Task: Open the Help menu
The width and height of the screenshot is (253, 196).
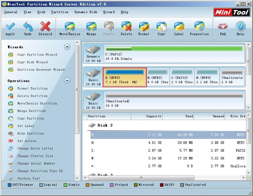Action: click(x=124, y=12)
